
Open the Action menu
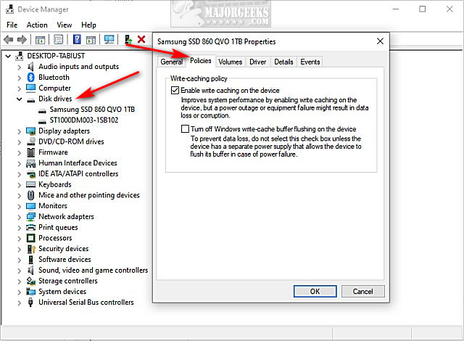pos(37,25)
